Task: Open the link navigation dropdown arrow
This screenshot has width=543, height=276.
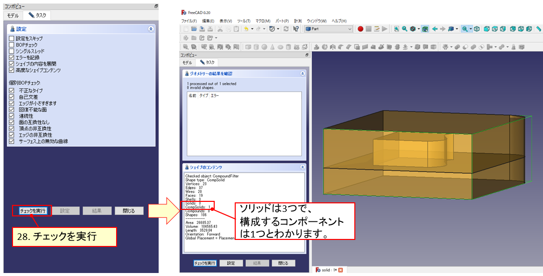Action: click(x=457, y=29)
